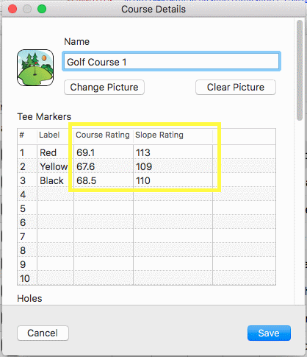Click the 67.6 course rating cell
307x357 pixels.
pos(104,166)
